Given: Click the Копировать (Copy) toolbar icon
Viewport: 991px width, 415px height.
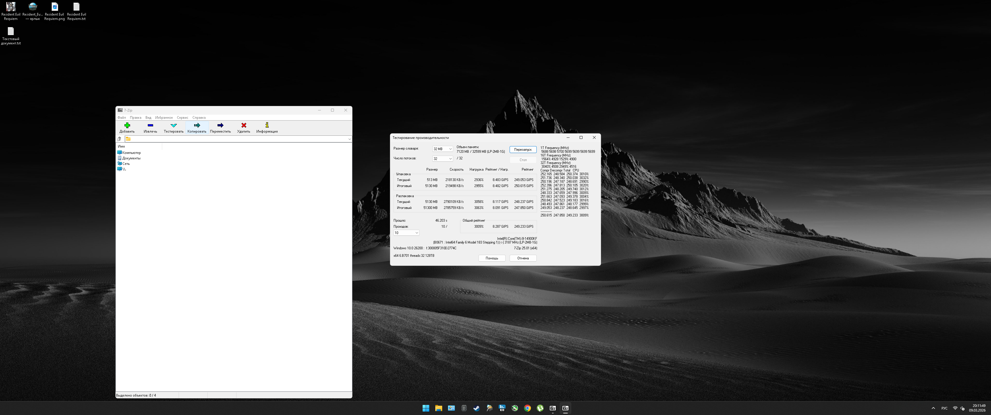Looking at the screenshot, I should pos(196,125).
